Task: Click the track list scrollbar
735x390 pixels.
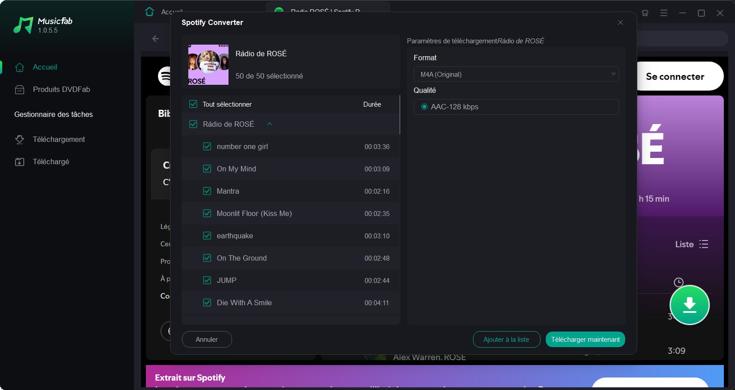Action: (399, 115)
